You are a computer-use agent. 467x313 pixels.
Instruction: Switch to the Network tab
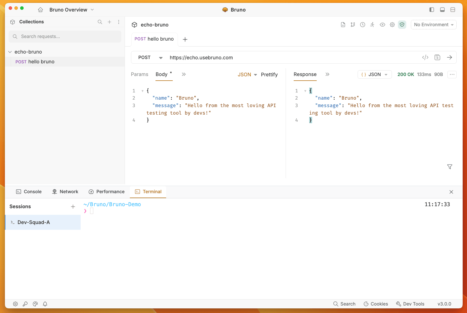click(x=65, y=192)
